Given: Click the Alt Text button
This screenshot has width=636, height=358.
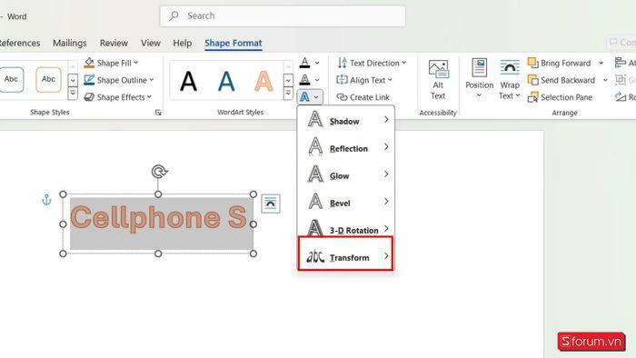Looking at the screenshot, I should 438,80.
